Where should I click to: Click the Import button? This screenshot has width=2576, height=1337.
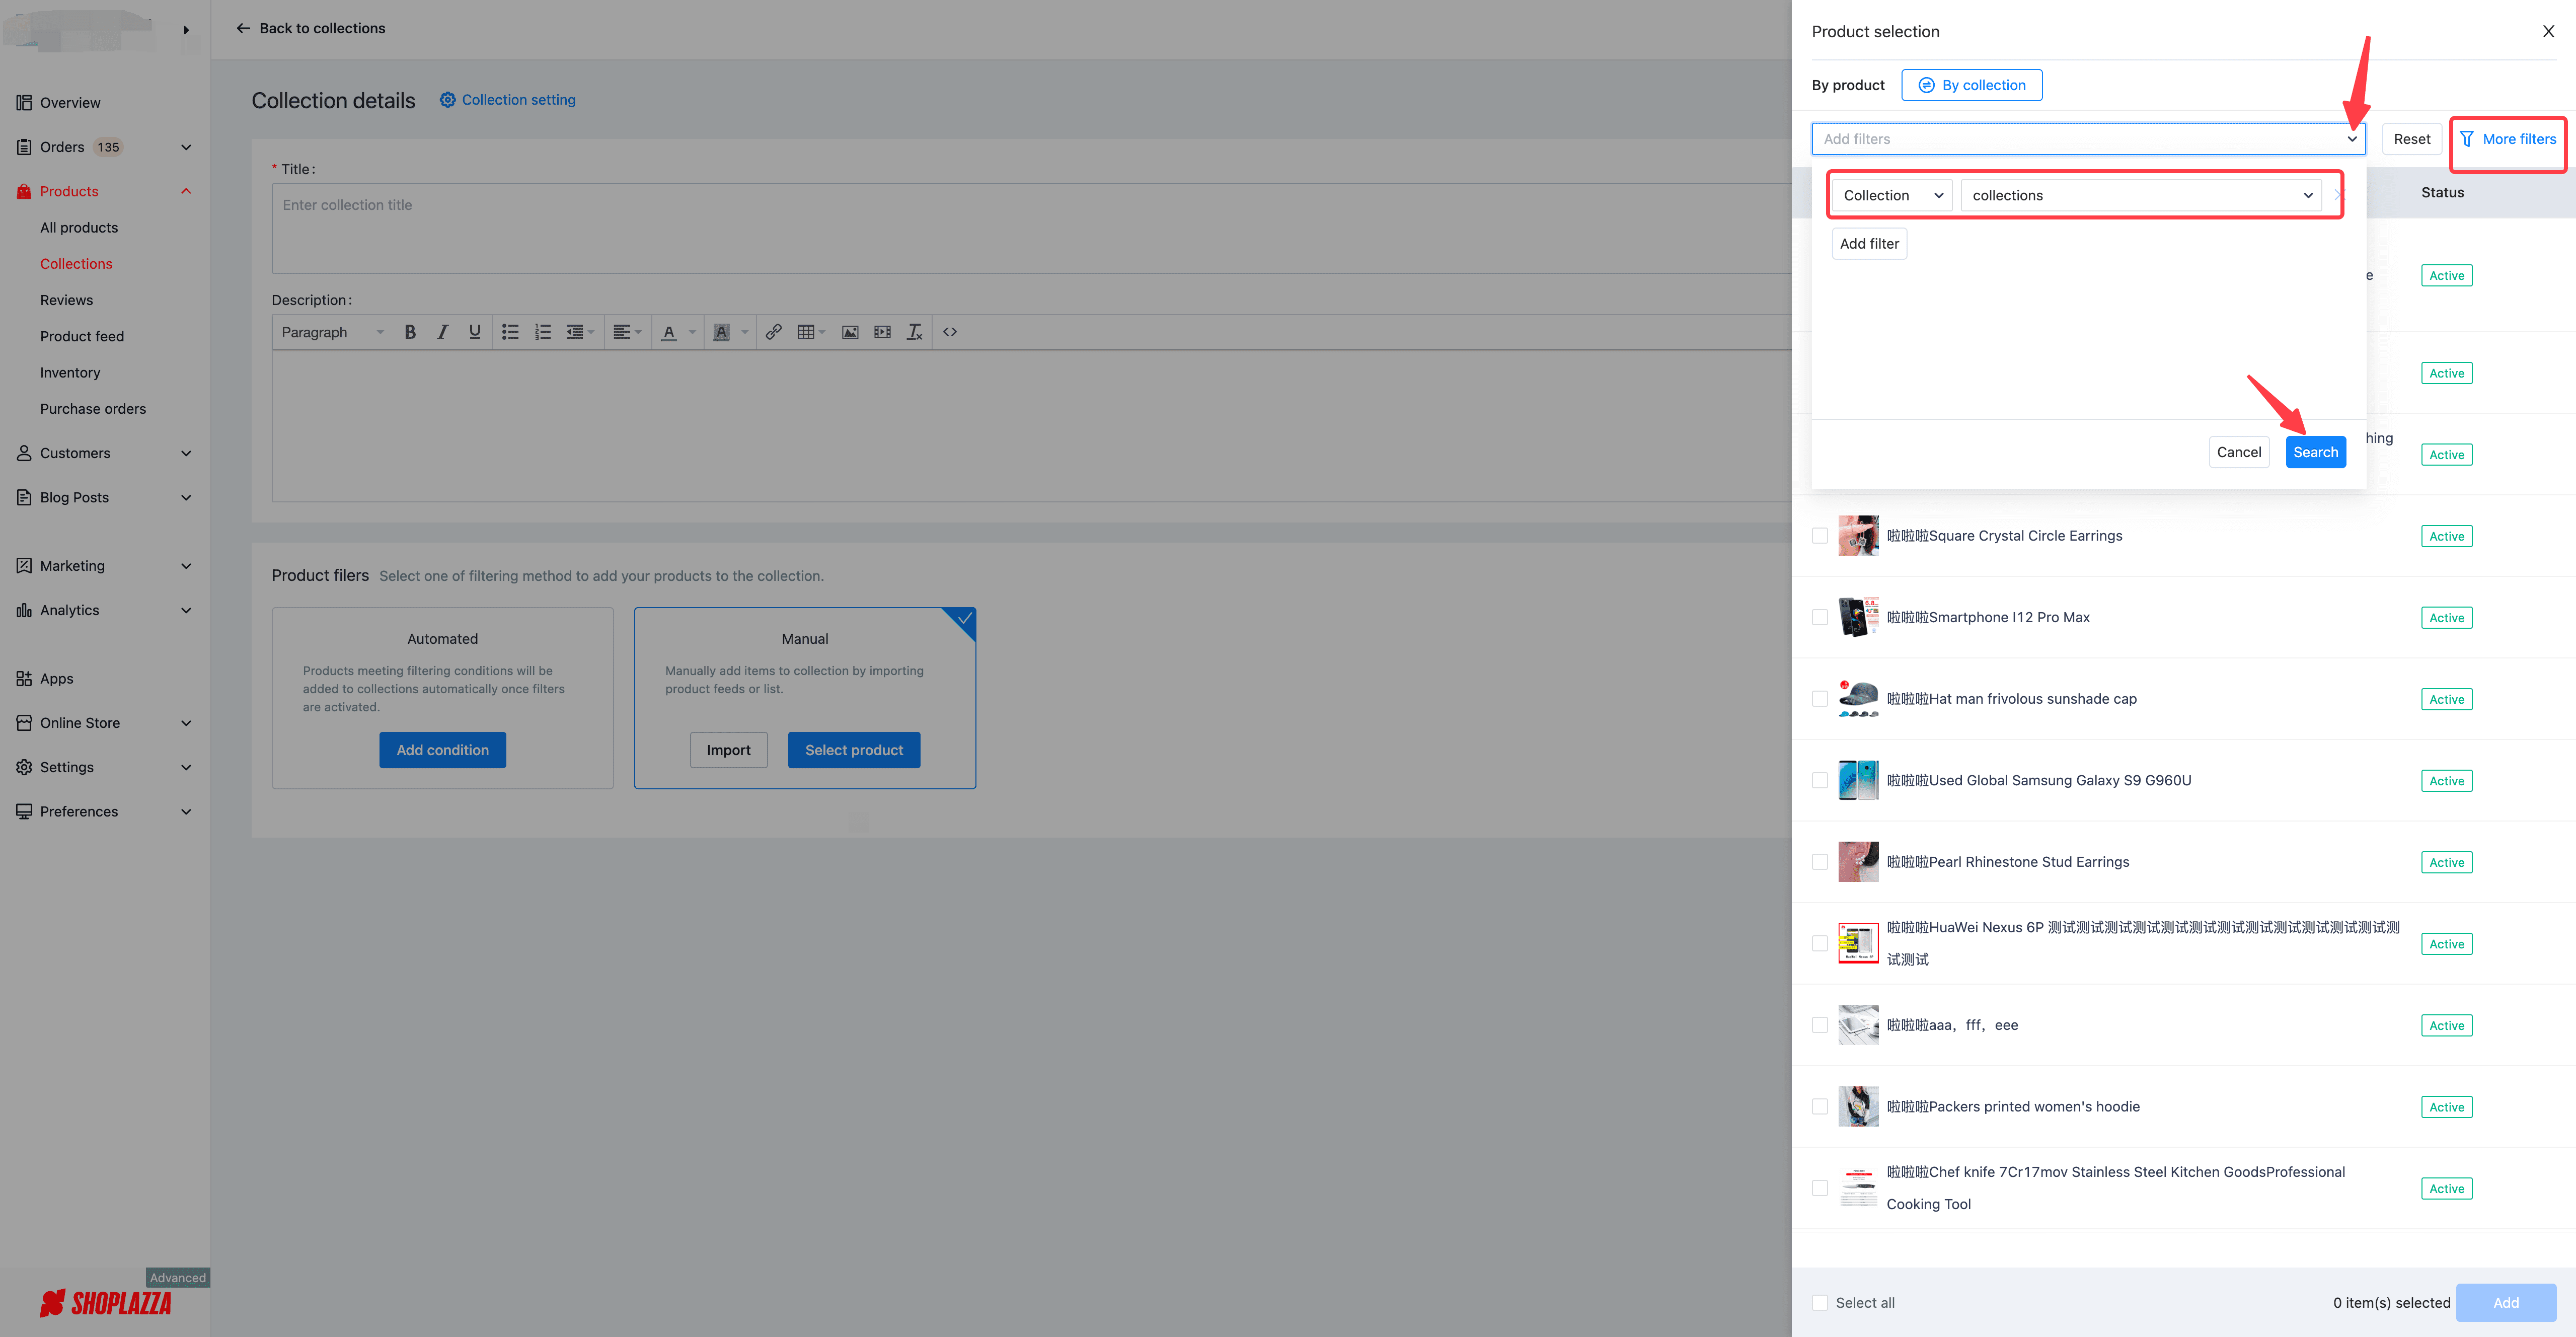click(728, 750)
